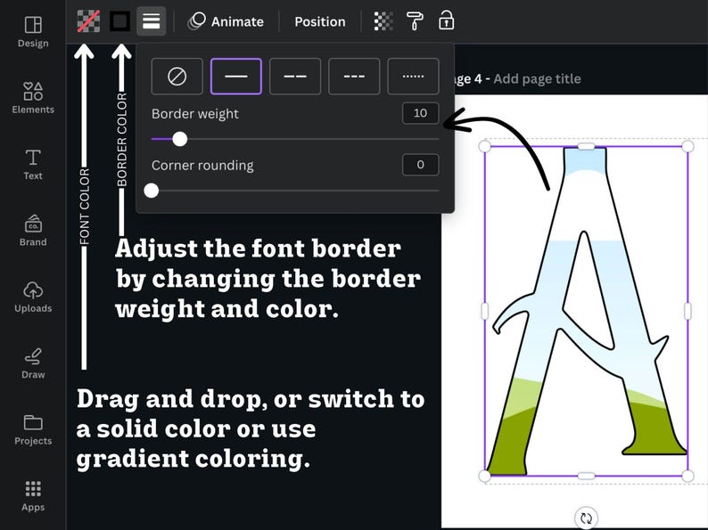The image size is (708, 530).
Task: Open the Design panel in the sidebar
Action: pos(33,31)
